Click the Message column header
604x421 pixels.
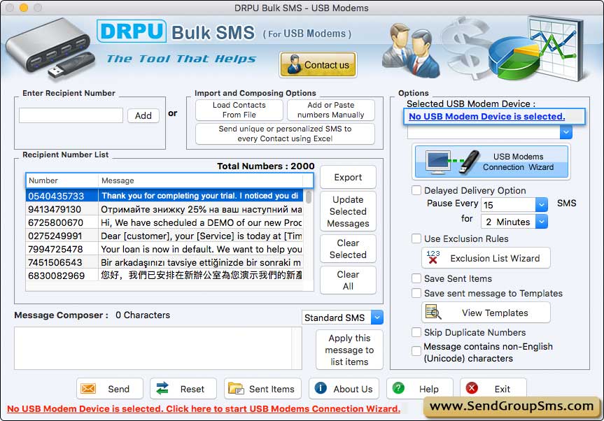click(x=200, y=180)
